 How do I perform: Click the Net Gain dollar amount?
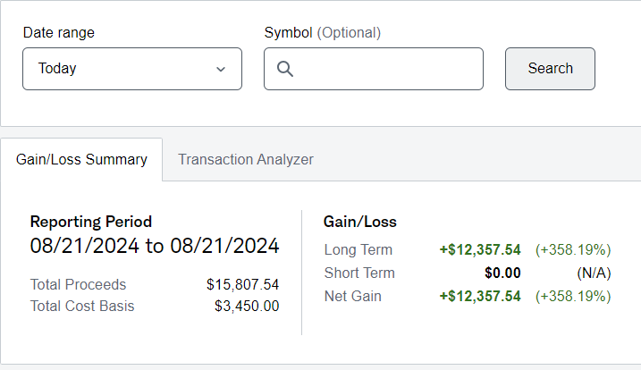(x=480, y=296)
